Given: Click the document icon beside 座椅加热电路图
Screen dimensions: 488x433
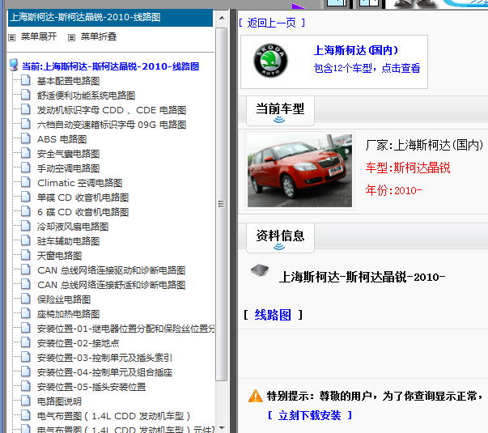Looking at the screenshot, I should 26,313.
